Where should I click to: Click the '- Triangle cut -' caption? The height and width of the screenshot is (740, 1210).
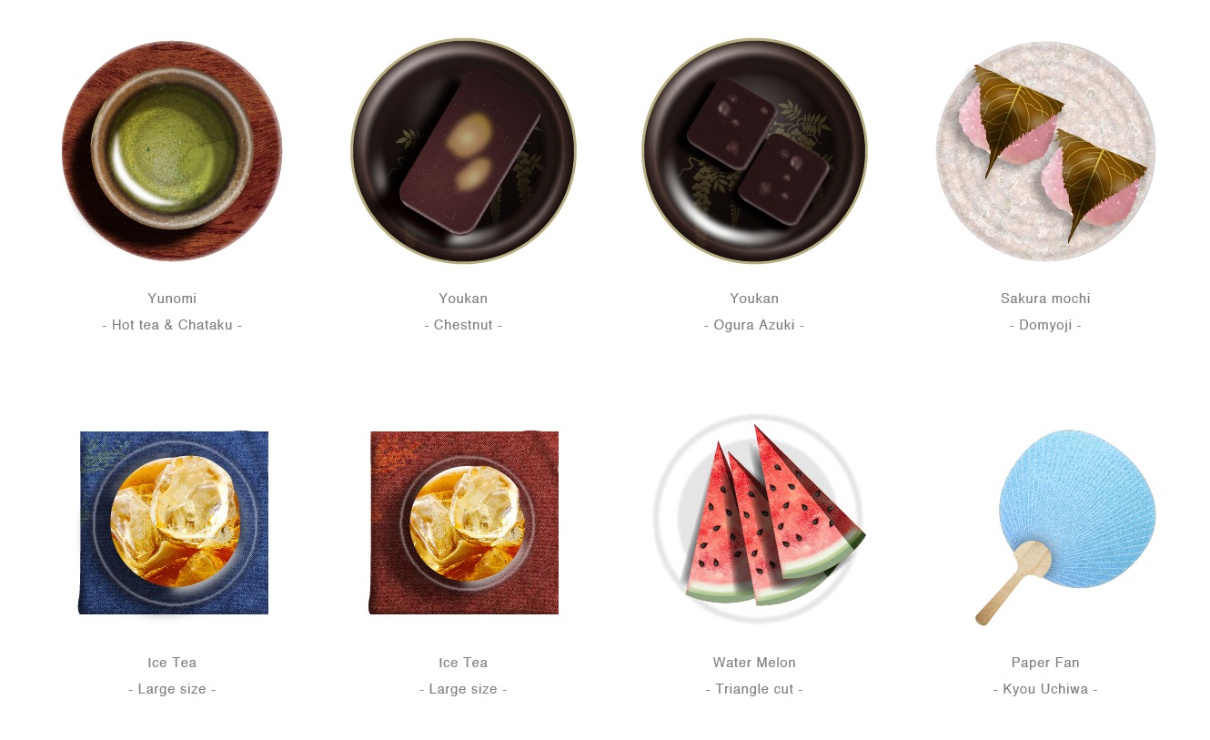point(754,689)
